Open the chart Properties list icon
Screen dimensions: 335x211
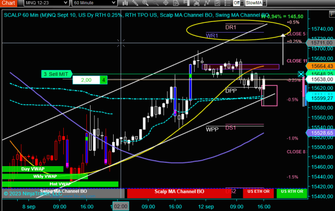[227, 3]
